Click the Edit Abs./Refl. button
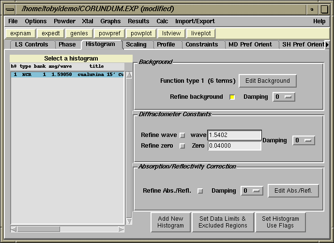 click(x=293, y=191)
